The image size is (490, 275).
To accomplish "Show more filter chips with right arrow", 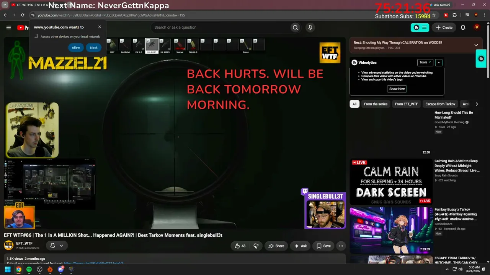I will click(x=477, y=104).
